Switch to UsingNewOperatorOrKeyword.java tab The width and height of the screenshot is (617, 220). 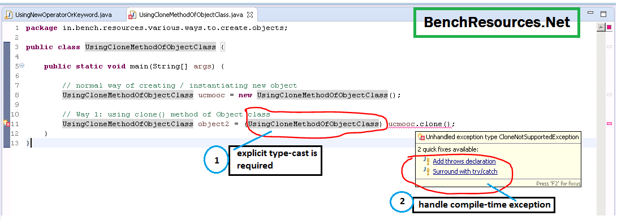coord(63,15)
